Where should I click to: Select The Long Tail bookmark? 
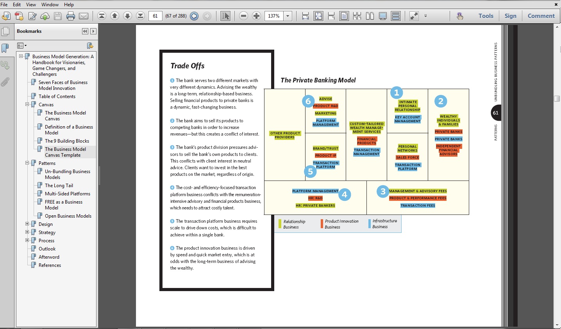tap(59, 186)
